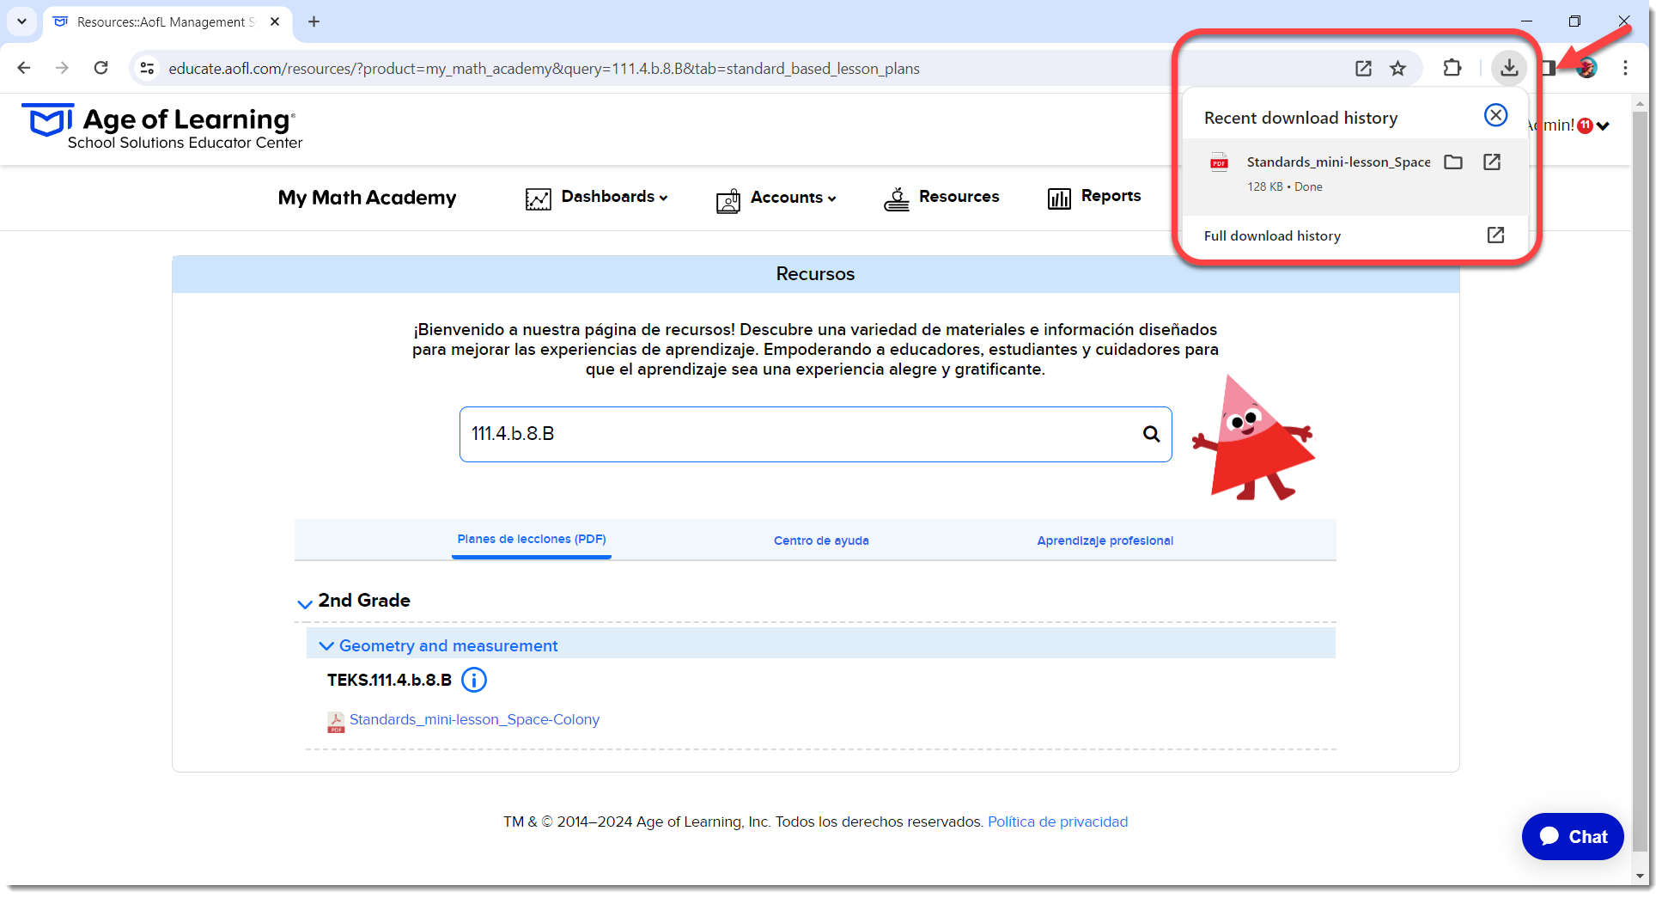Click My Math Academy title
This screenshot has width=1662, height=898.
[x=367, y=198]
